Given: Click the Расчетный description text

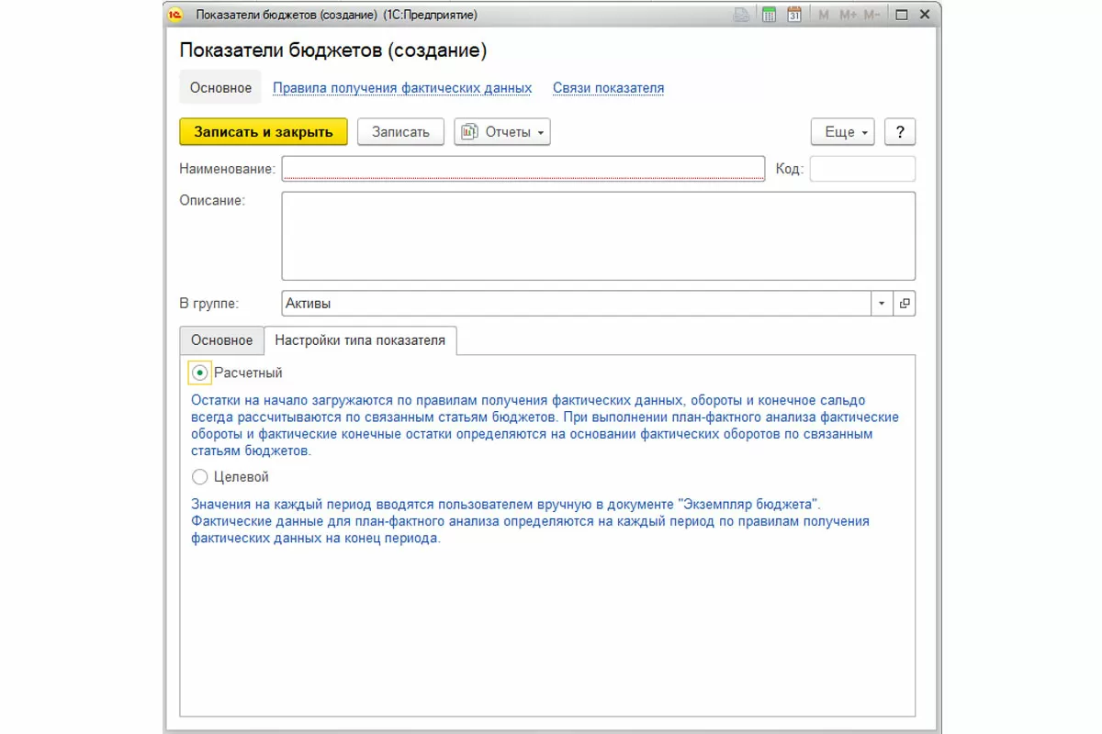Looking at the screenshot, I should pos(545,426).
